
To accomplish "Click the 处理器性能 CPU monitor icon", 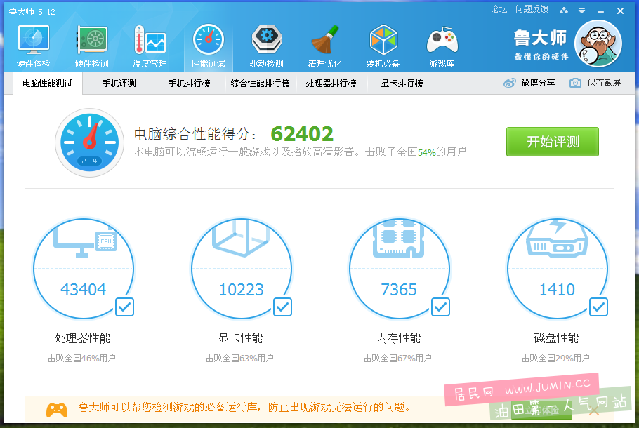I will [x=85, y=241].
